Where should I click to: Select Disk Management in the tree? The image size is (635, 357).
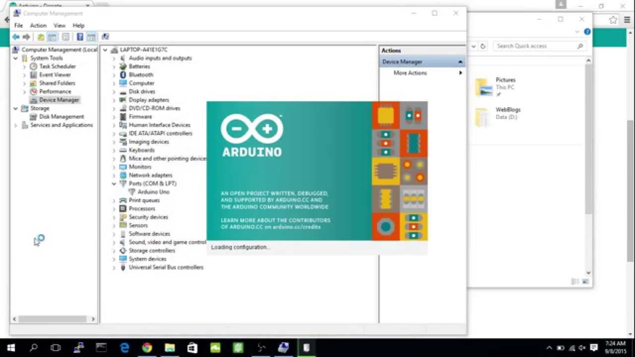tap(62, 117)
